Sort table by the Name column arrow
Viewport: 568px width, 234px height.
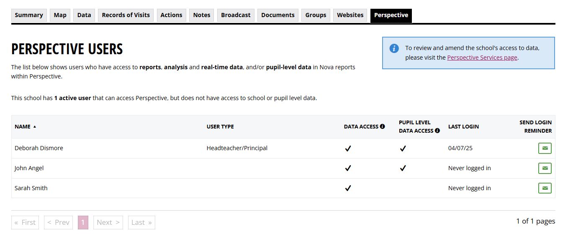[x=35, y=126]
